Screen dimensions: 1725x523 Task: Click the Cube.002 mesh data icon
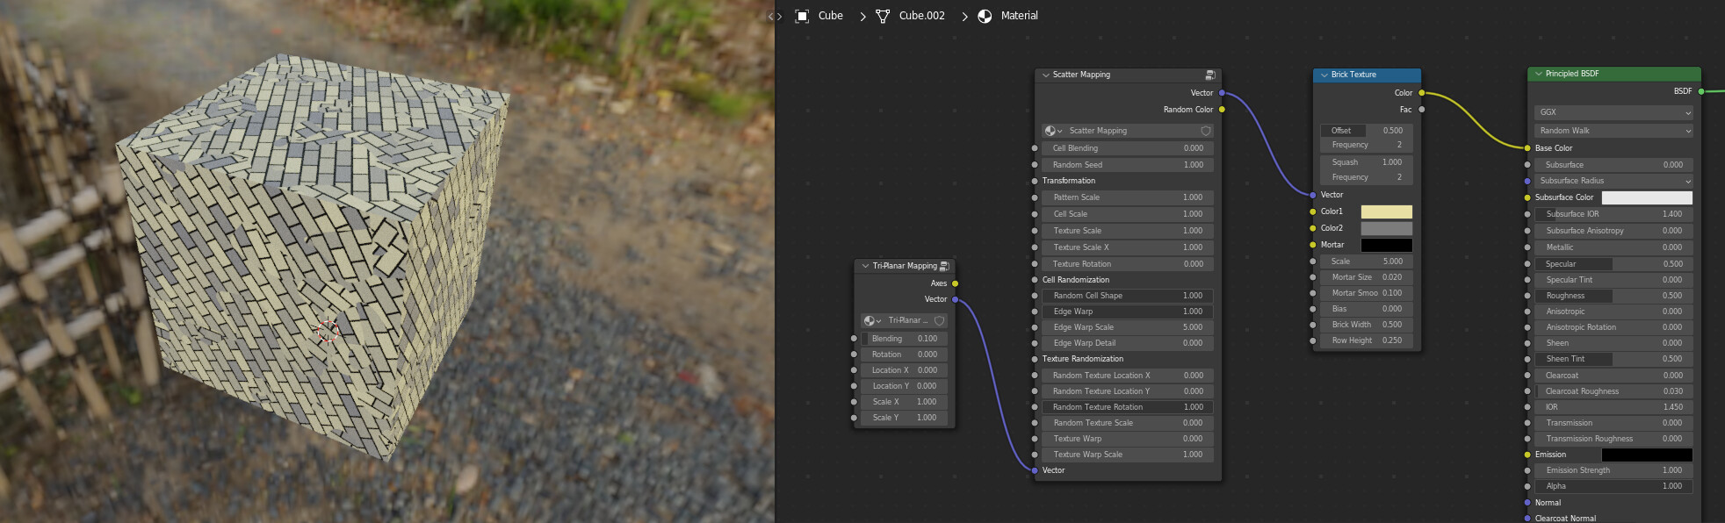point(883,16)
